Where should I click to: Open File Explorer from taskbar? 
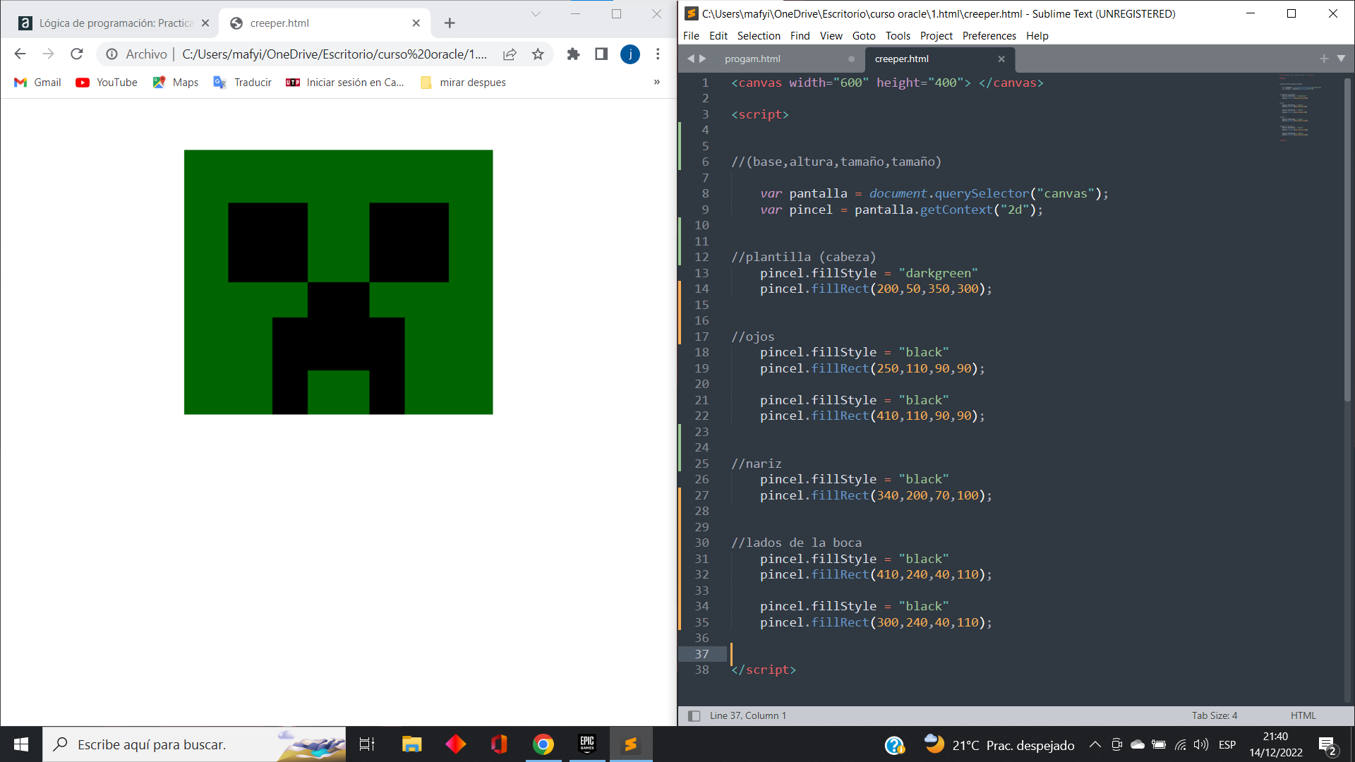(411, 744)
